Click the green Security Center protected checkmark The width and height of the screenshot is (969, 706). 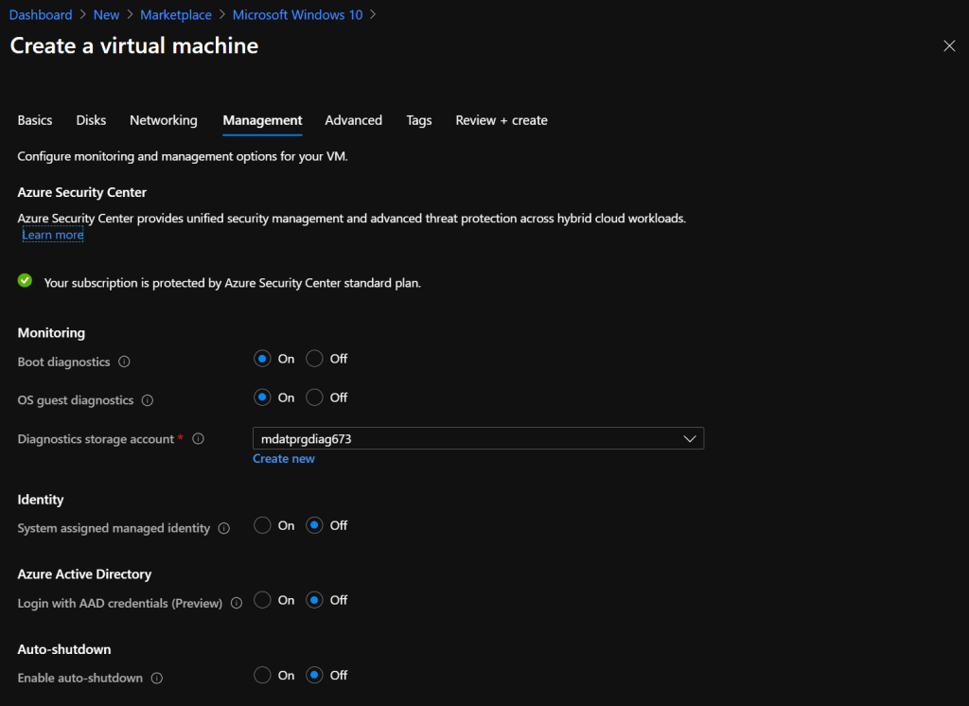click(x=25, y=281)
